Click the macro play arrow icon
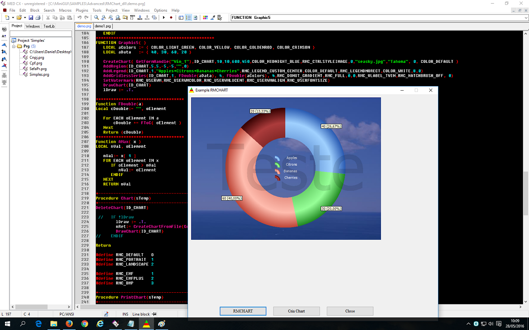Image resolution: width=529 pixels, height=330 pixels. 164,18
